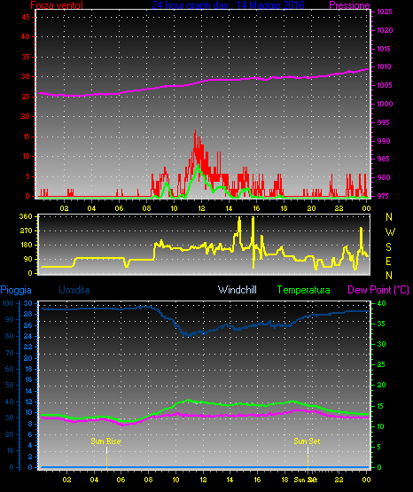Click the Windchill legend label
Screen dimensions: 413x492
(237, 290)
